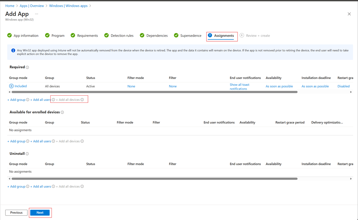
Task: Click the Active status cell
Action: point(90,86)
